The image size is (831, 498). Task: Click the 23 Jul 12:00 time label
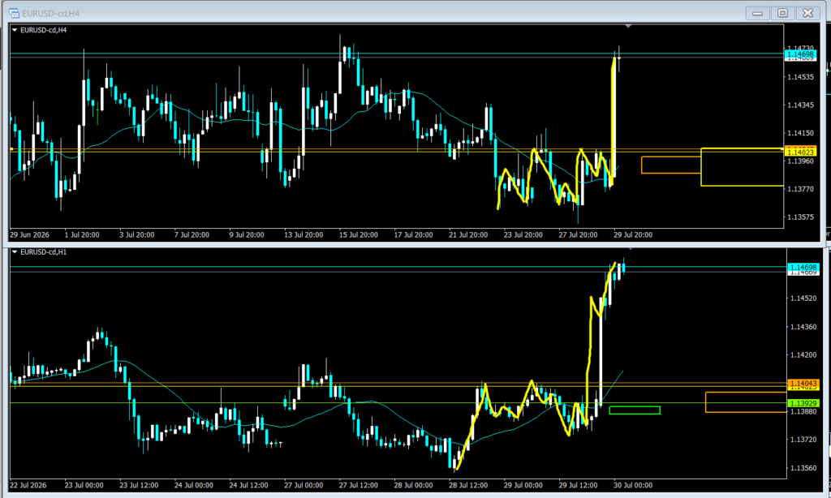pyautogui.click(x=139, y=485)
